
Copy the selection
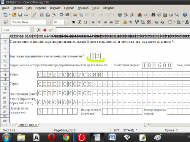coord(81,15)
